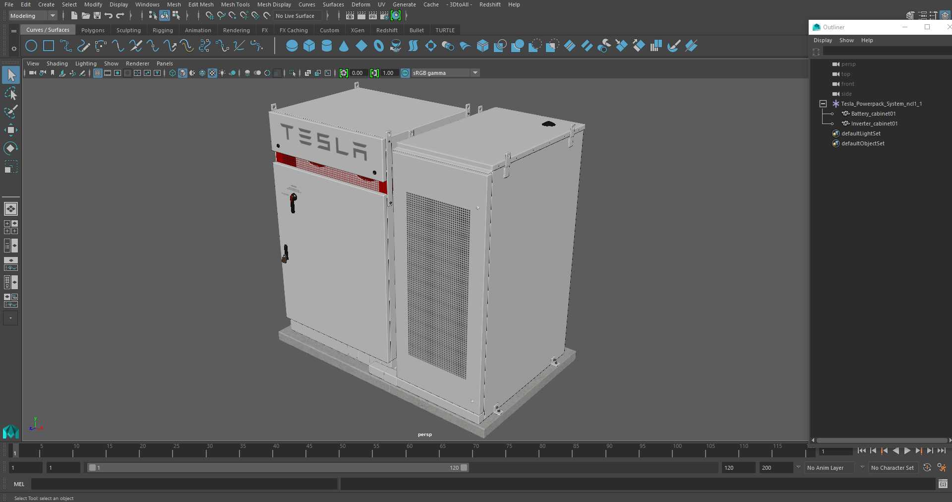The height and width of the screenshot is (502, 952).
Task: Switch to the Rigging shelf tab
Action: pos(163,30)
